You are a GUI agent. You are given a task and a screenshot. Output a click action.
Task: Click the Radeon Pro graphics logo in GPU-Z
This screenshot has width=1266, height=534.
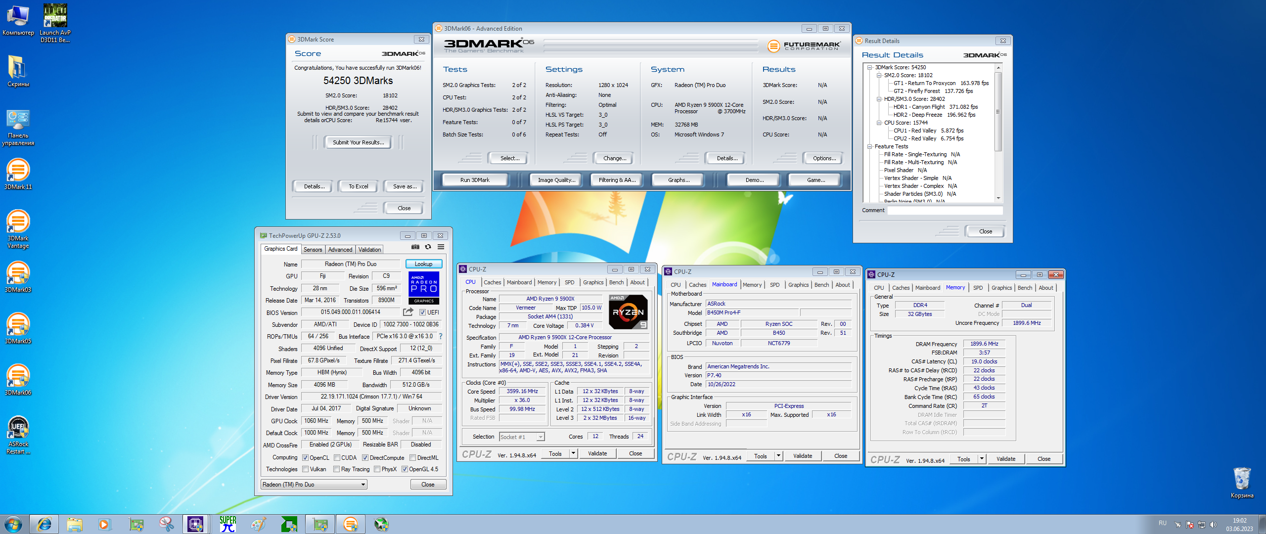click(x=424, y=288)
